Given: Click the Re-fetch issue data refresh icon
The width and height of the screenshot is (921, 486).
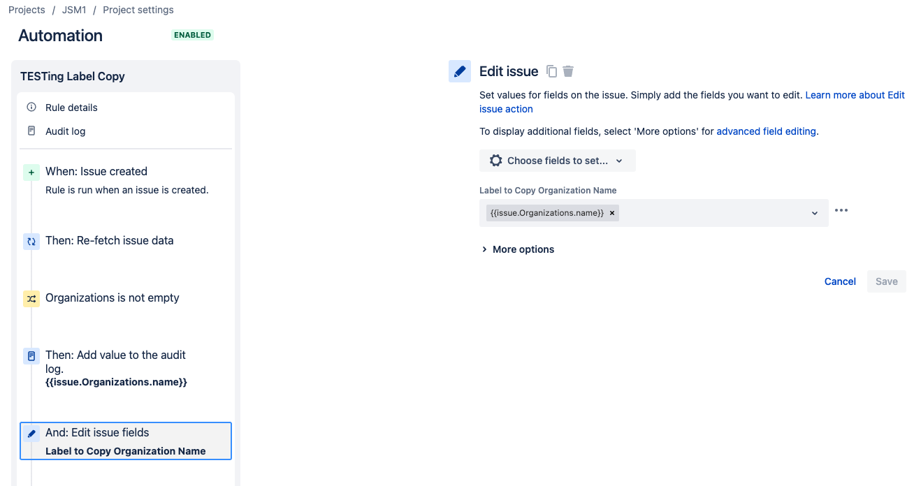Looking at the screenshot, I should 31,240.
